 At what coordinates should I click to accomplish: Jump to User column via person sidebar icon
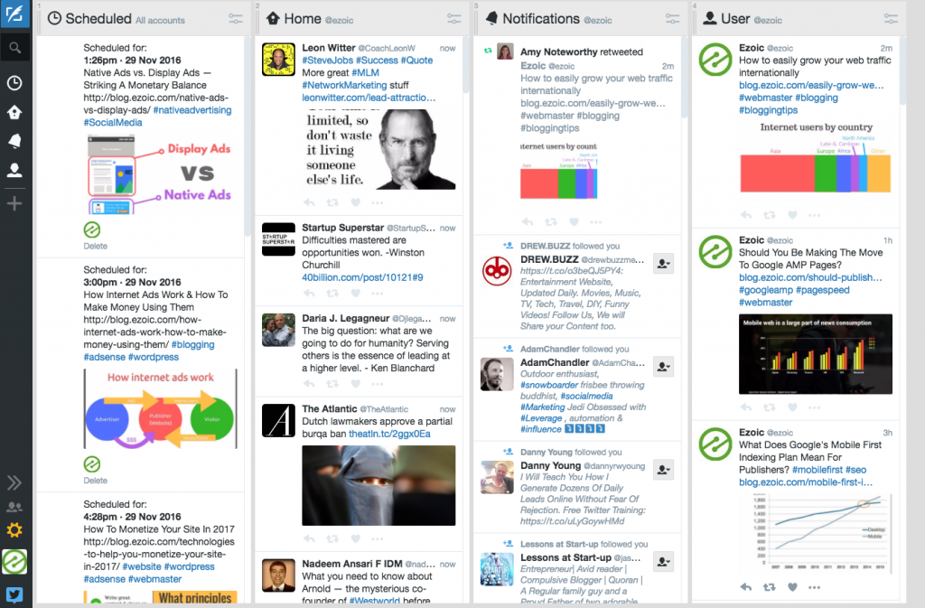[x=14, y=171]
